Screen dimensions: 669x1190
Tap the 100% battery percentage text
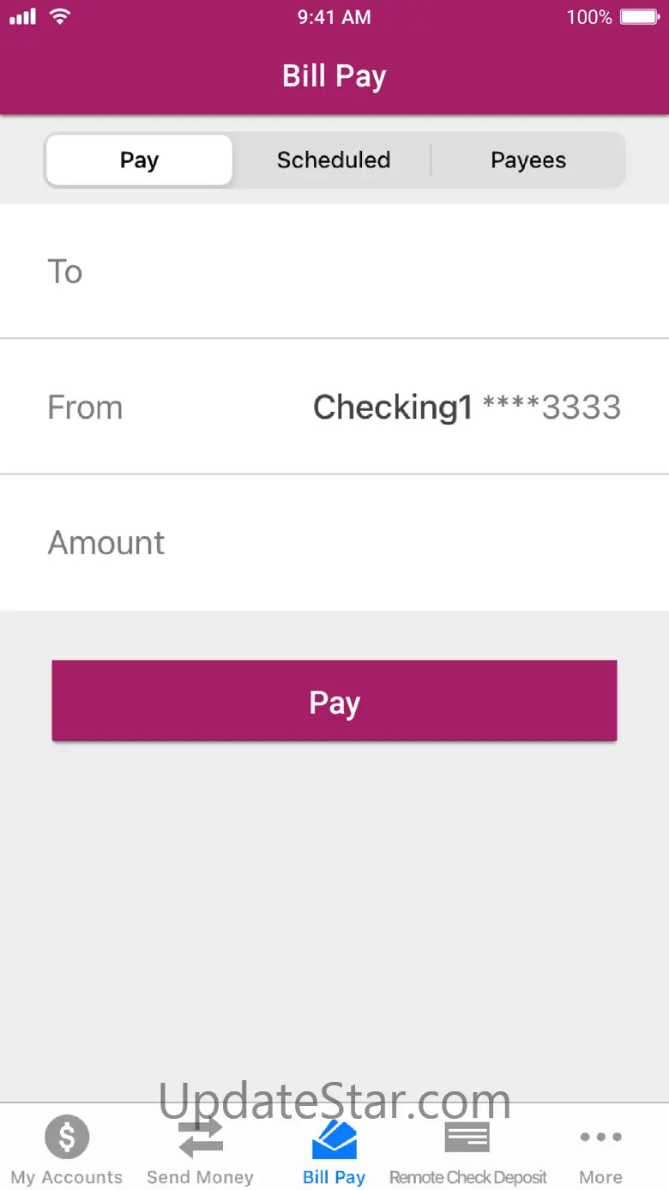[x=589, y=16]
